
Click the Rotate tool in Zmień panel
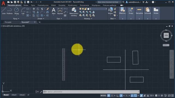tap(38, 9)
